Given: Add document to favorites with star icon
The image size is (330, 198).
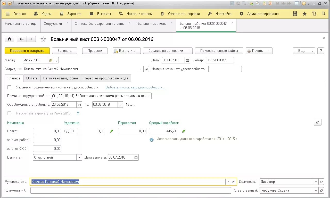Looking at the screenshot, I should coord(43,39).
